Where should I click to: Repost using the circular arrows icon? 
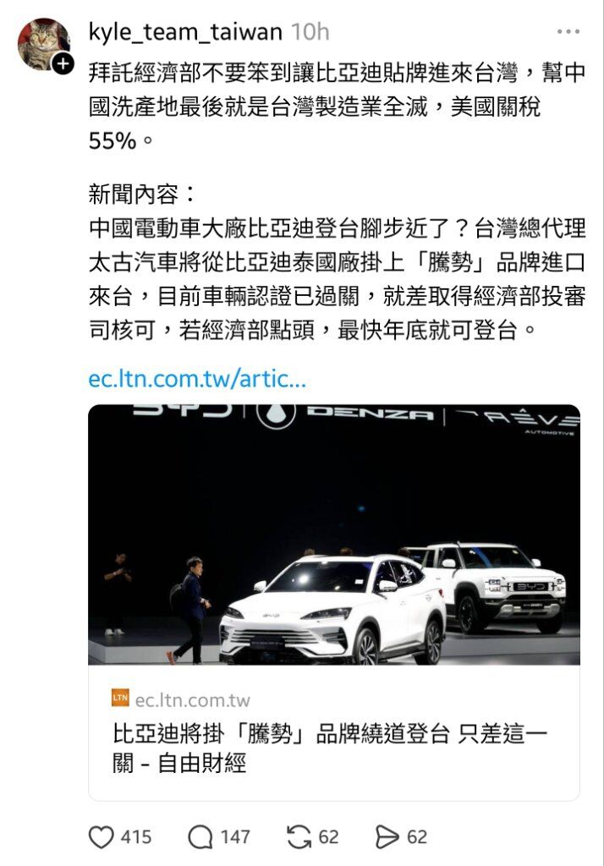[x=299, y=836]
